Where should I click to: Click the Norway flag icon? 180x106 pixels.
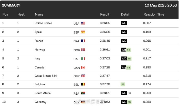[x=83, y=50]
